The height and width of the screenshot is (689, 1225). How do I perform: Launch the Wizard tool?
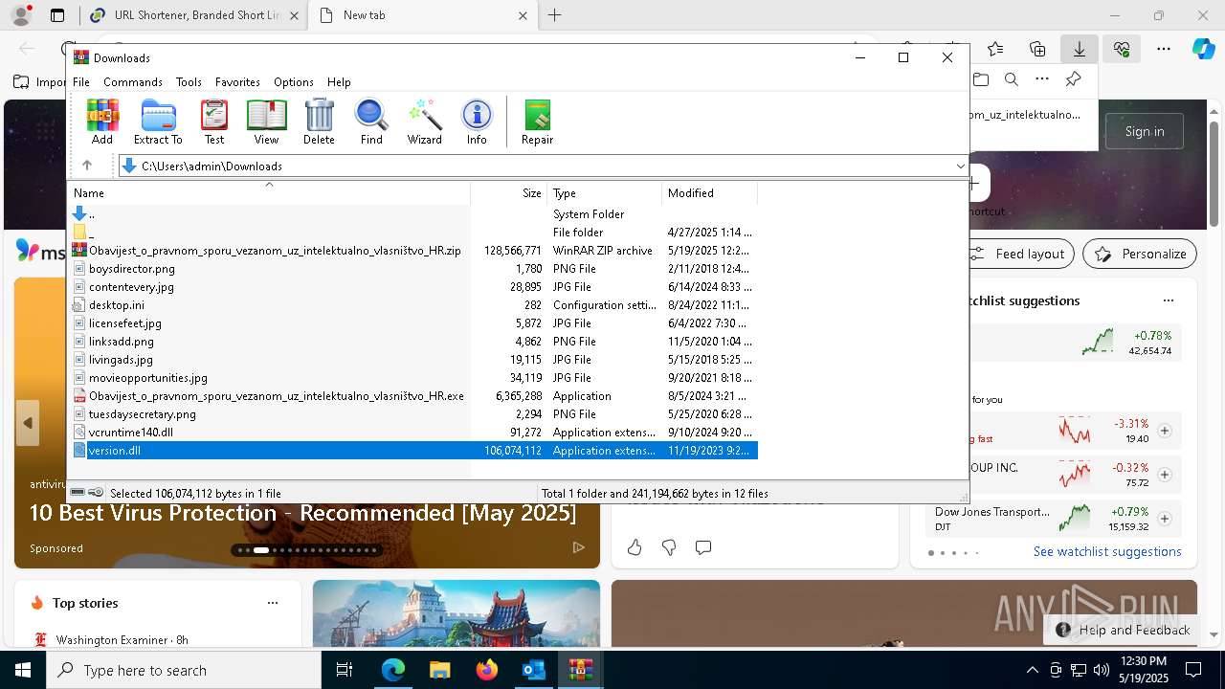point(424,122)
